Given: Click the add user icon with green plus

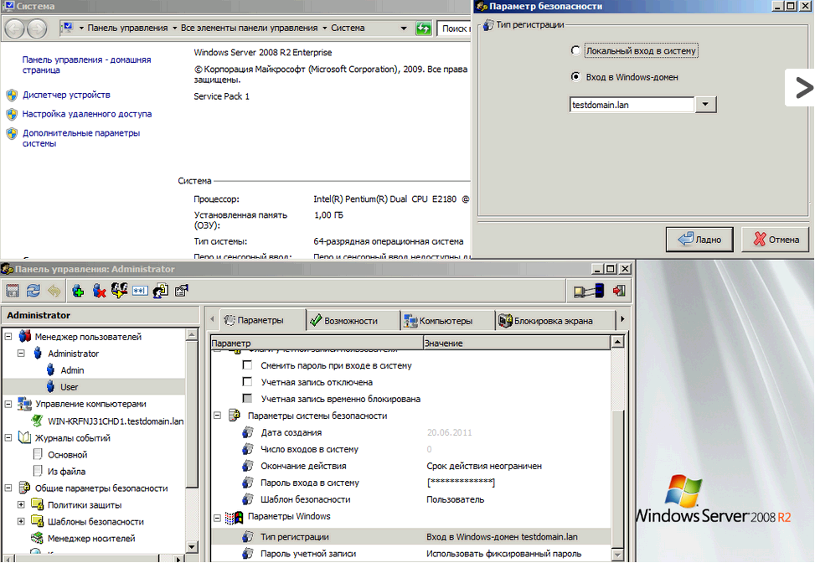Looking at the screenshot, I should tap(78, 291).
